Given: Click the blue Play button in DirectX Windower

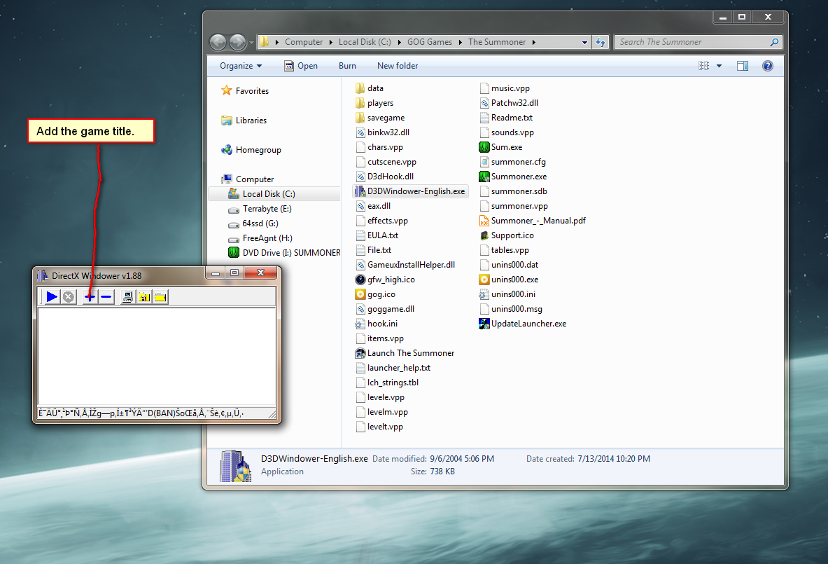Looking at the screenshot, I should point(52,297).
